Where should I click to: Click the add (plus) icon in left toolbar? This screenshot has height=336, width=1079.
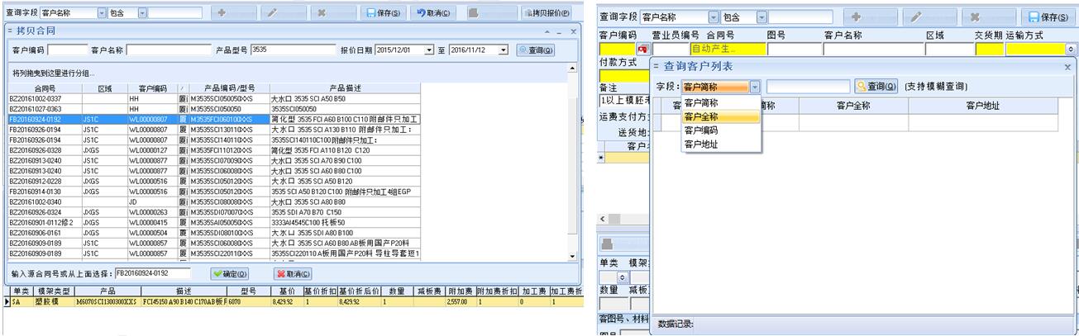pos(221,13)
